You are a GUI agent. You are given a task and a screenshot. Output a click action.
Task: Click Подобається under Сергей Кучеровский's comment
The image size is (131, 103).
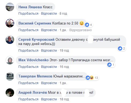coord(28,51)
